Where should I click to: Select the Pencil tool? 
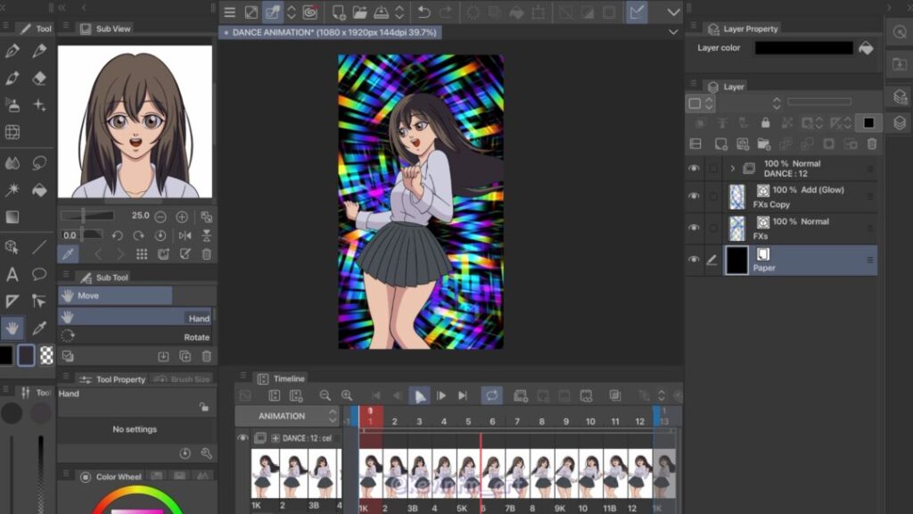(39, 51)
